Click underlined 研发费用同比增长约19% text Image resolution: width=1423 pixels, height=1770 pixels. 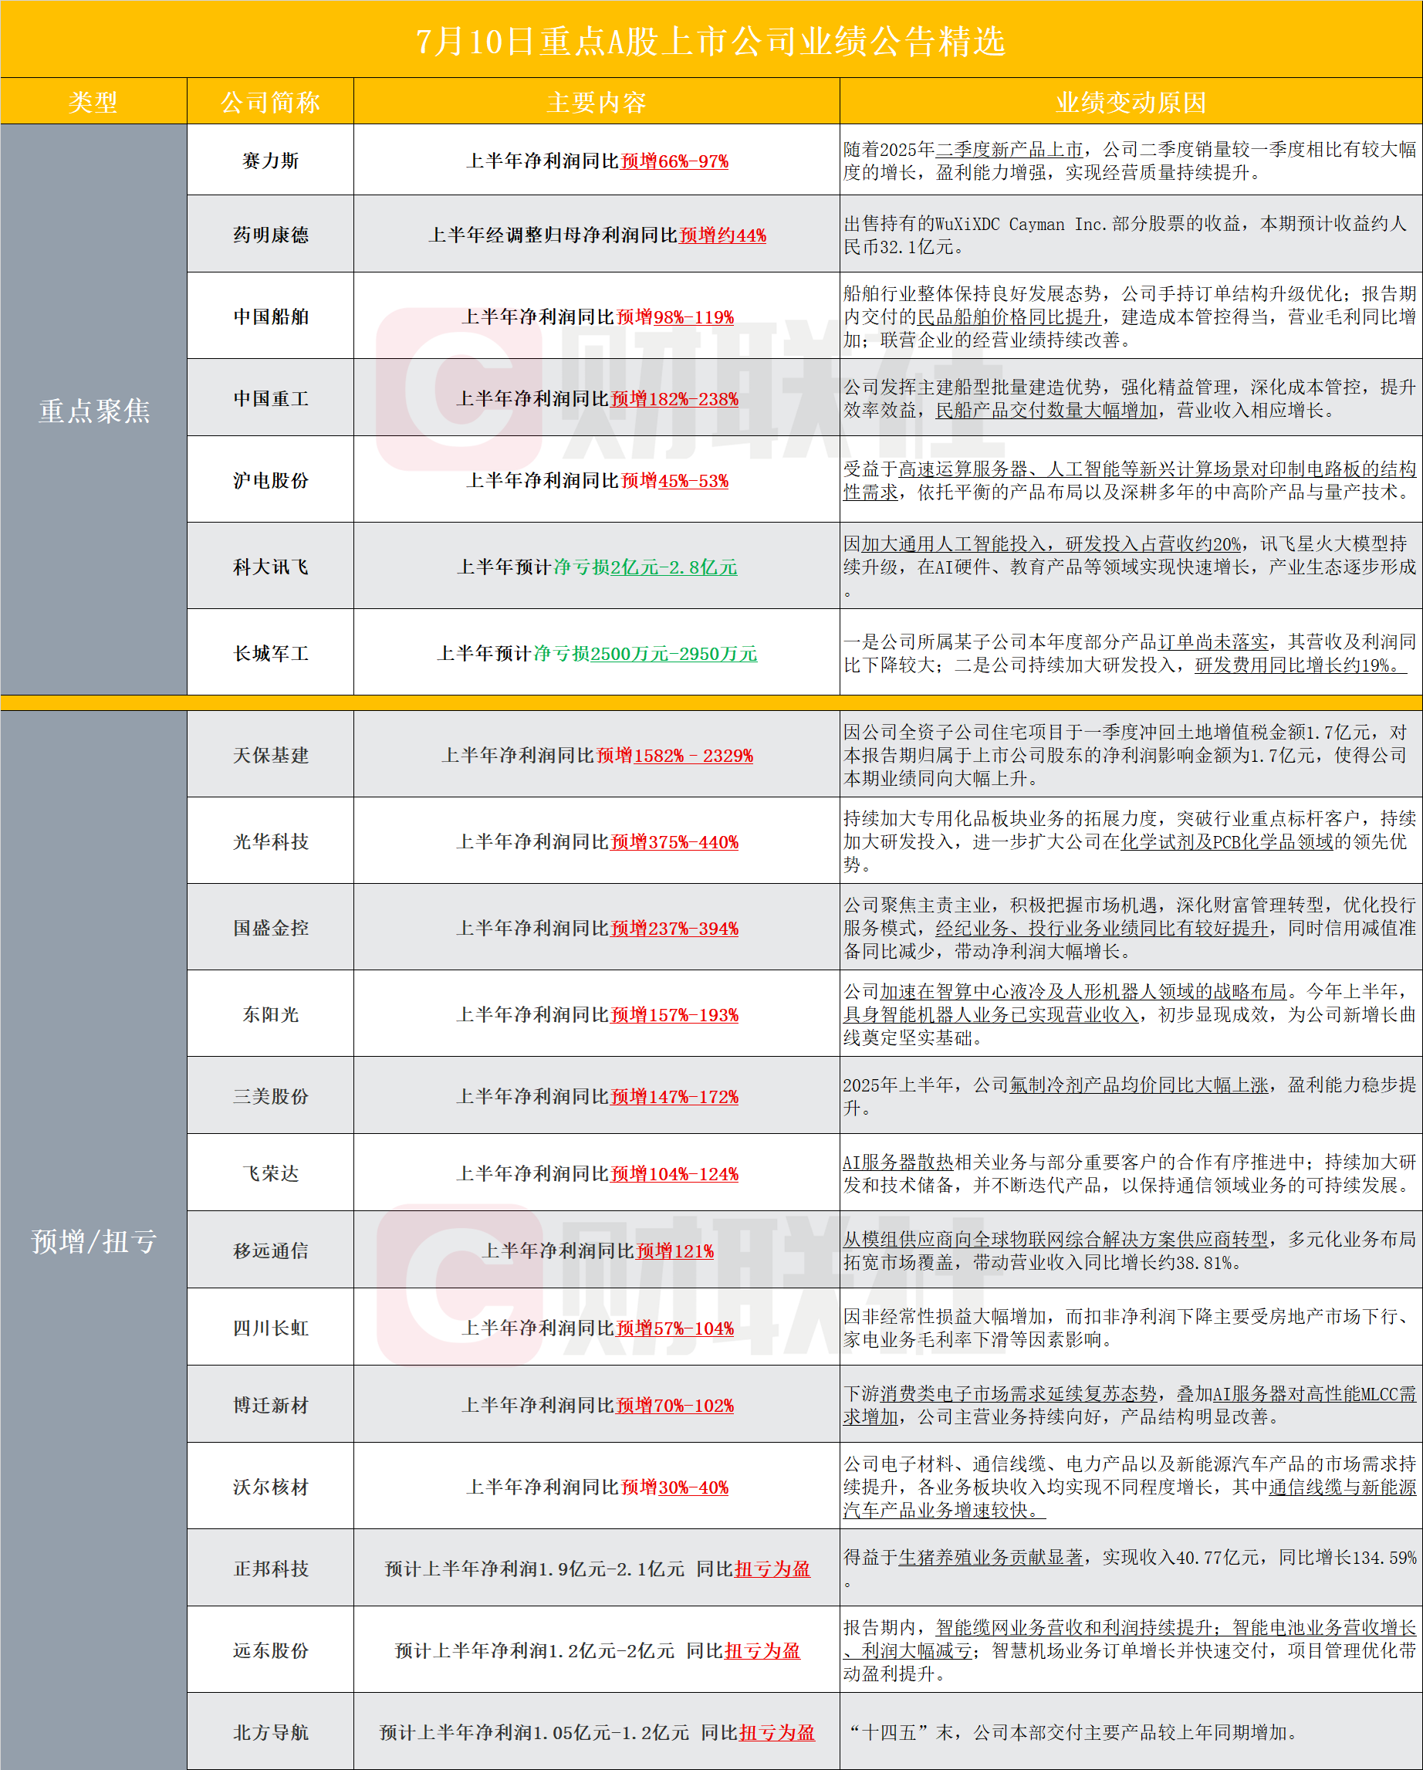(1300, 665)
